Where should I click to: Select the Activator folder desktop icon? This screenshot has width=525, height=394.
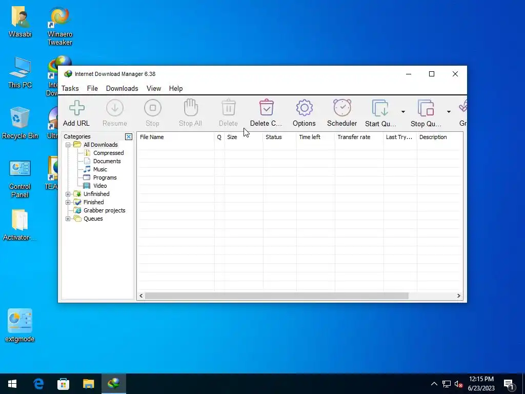click(20, 225)
